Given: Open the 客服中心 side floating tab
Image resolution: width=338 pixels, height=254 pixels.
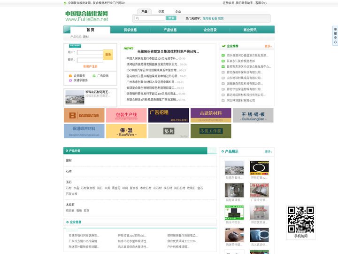Looking at the screenshot, I should 335,36.
